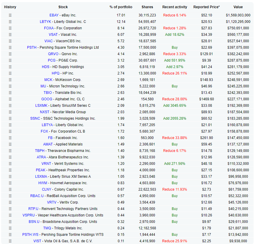Screen dimensions: 258x244
Task: Click the Reported Price* column header
Action: coord(207,7)
